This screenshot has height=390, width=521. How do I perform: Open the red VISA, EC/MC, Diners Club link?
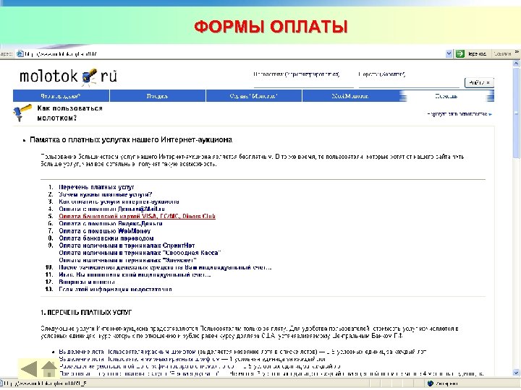pos(137,216)
